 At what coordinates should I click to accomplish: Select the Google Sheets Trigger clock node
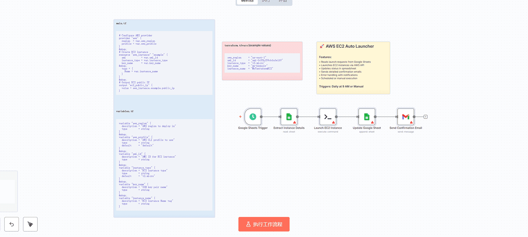tap(253, 117)
